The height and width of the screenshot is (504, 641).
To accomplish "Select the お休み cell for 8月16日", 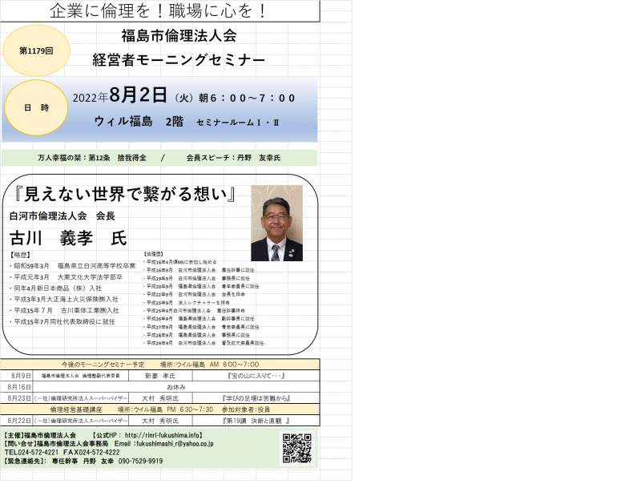I will [176, 386].
